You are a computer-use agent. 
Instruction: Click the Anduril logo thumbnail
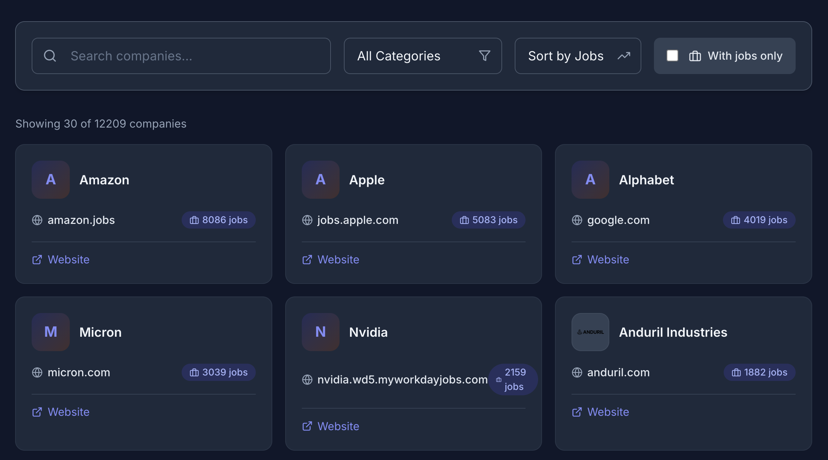click(590, 332)
